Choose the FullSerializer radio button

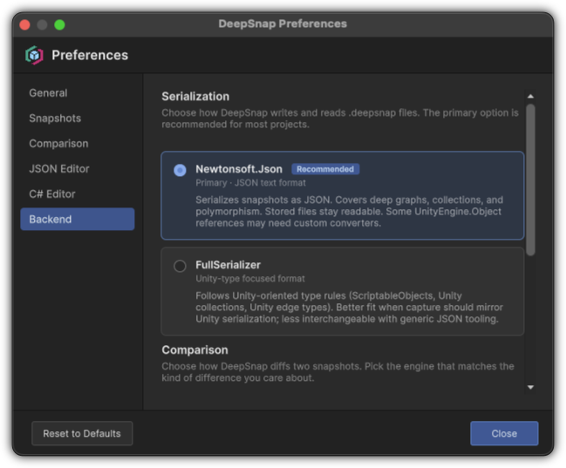point(180,266)
